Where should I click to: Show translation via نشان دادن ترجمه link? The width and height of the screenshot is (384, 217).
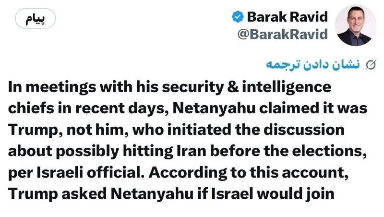click(313, 65)
